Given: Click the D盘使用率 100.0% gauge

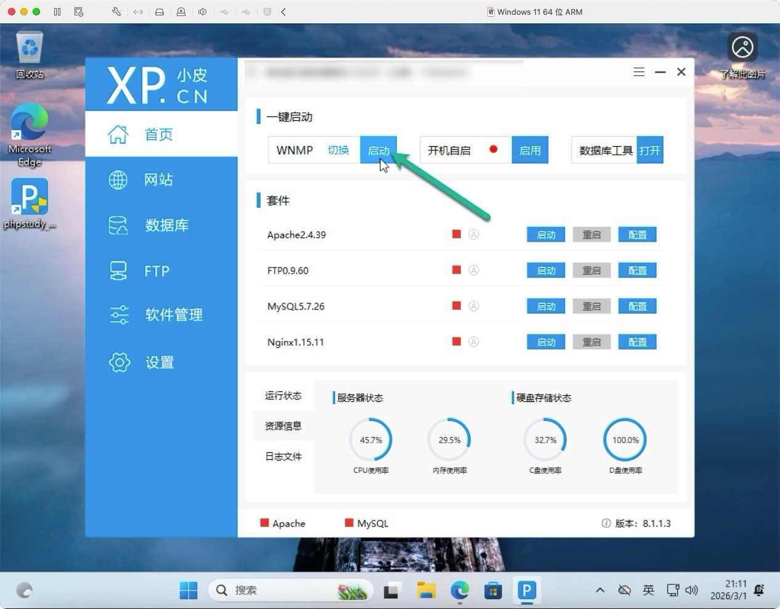Looking at the screenshot, I should (x=625, y=439).
